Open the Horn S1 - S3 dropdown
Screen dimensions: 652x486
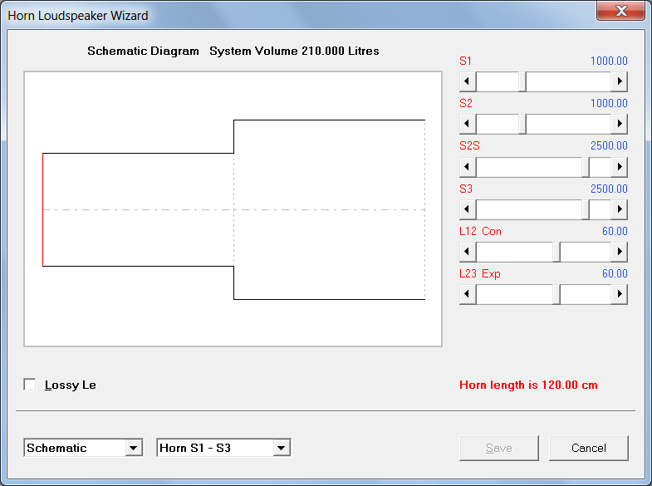point(281,448)
